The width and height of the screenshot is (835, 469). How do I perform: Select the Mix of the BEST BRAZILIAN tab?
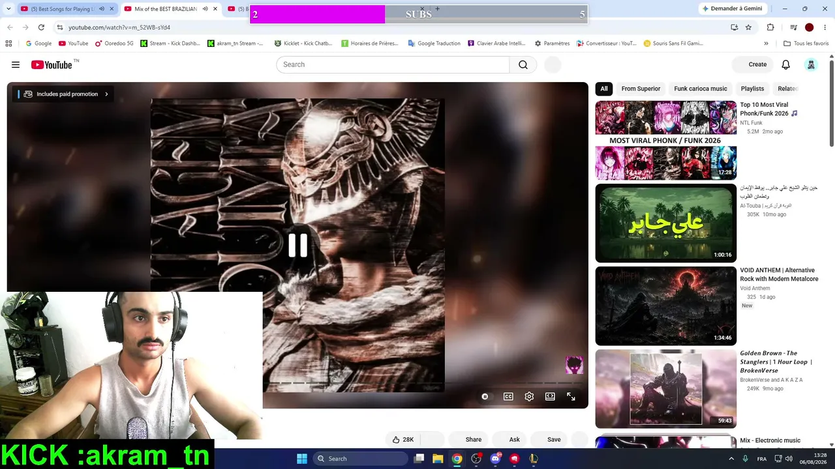[x=170, y=9]
